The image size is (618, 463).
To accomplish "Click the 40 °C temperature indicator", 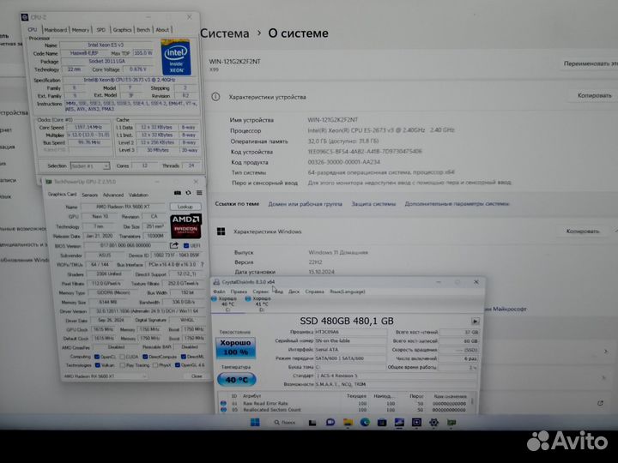I will [x=237, y=380].
